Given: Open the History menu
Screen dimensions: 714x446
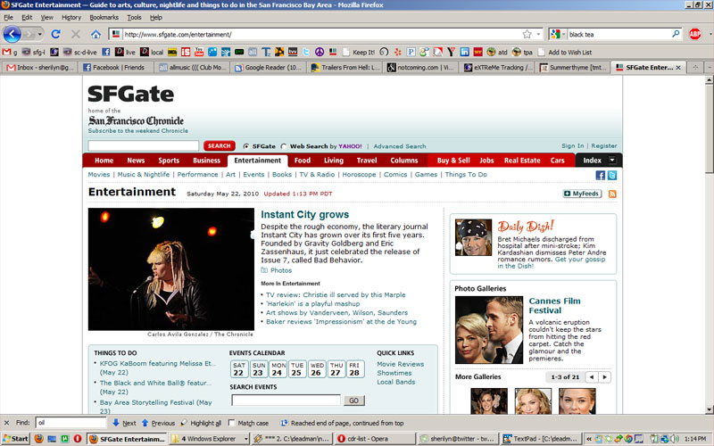Looking at the screenshot, I should [71, 17].
